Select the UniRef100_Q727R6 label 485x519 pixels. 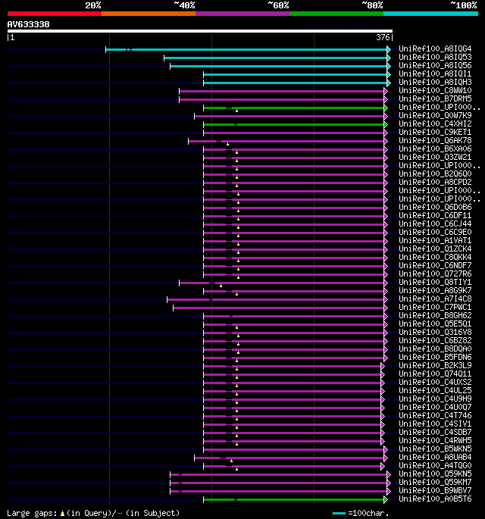click(x=435, y=274)
